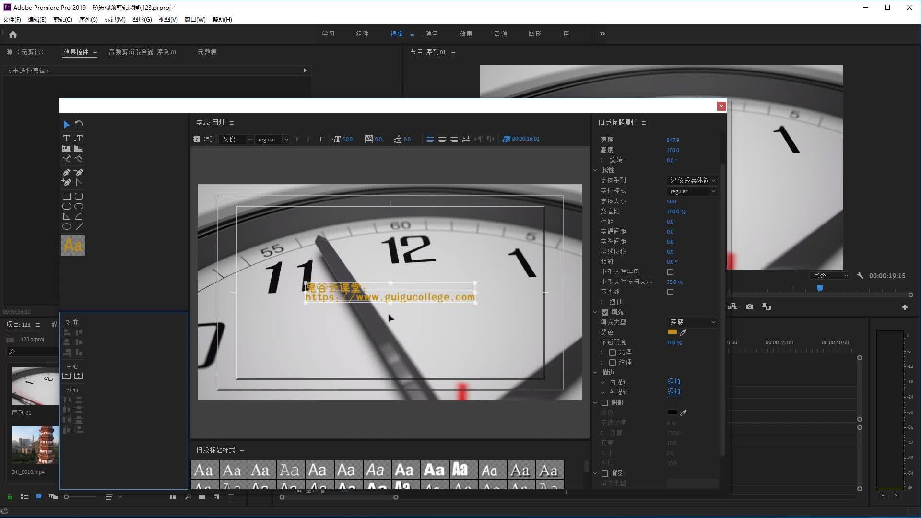
Task: Switch to the Color workspace tab
Action: coord(431,34)
